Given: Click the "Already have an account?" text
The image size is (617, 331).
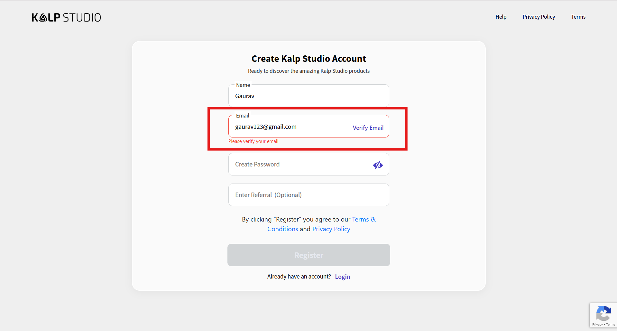Looking at the screenshot, I should 299,277.
